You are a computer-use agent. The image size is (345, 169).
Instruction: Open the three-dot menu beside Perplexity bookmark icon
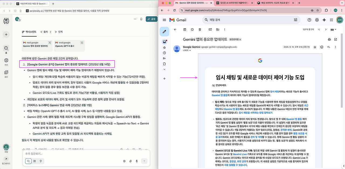[x=135, y=19]
